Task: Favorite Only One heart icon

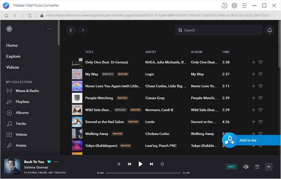Action: pyautogui.click(x=261, y=62)
